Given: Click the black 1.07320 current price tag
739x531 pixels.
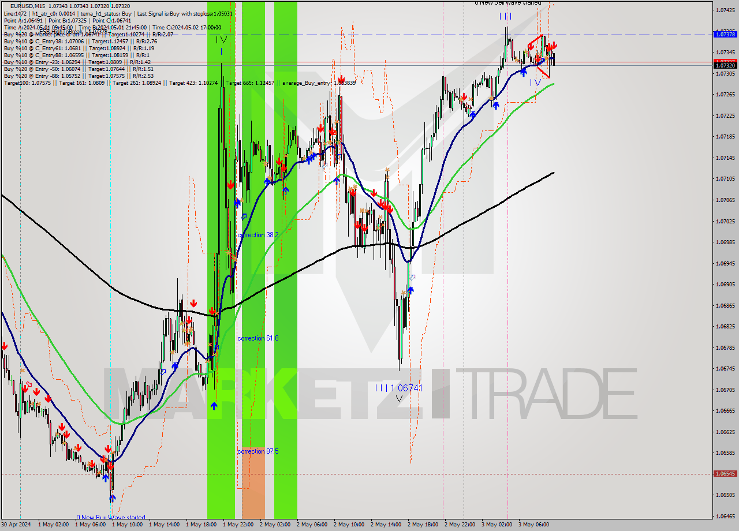Looking at the screenshot, I should pyautogui.click(x=725, y=65).
